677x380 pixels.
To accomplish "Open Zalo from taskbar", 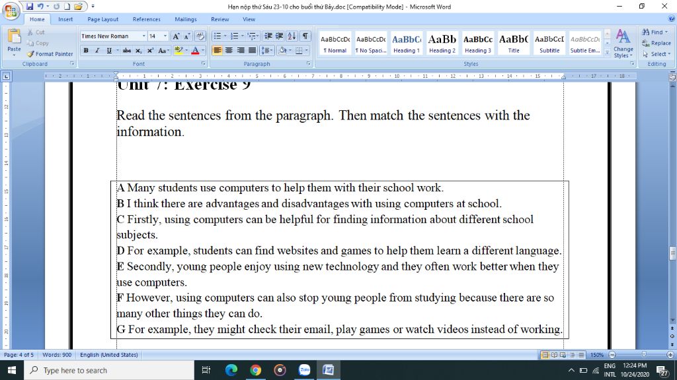I will click(x=304, y=370).
